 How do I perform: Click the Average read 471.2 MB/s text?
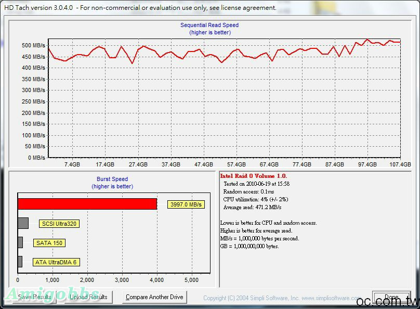pos(252,207)
